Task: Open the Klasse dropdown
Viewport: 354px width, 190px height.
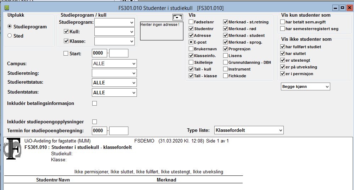Action: tap(115, 41)
